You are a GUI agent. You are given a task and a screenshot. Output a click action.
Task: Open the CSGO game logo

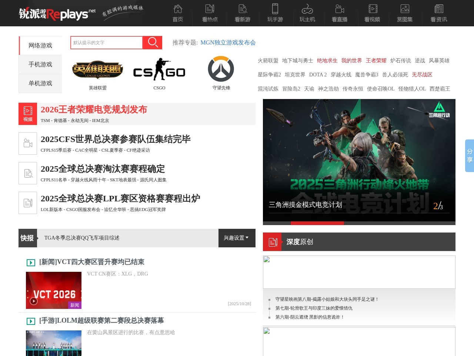coord(159,69)
